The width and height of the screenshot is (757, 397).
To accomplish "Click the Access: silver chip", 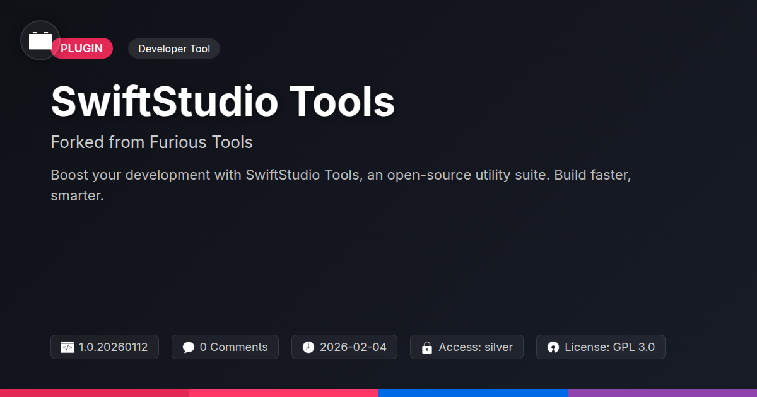I will (467, 347).
